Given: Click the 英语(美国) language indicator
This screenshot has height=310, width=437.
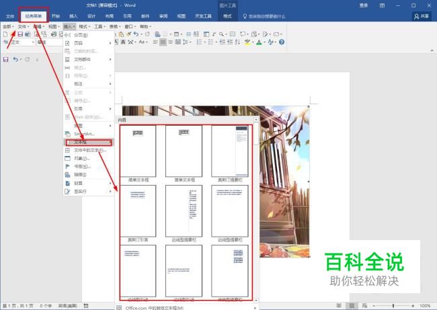Looking at the screenshot, I should (x=68, y=306).
